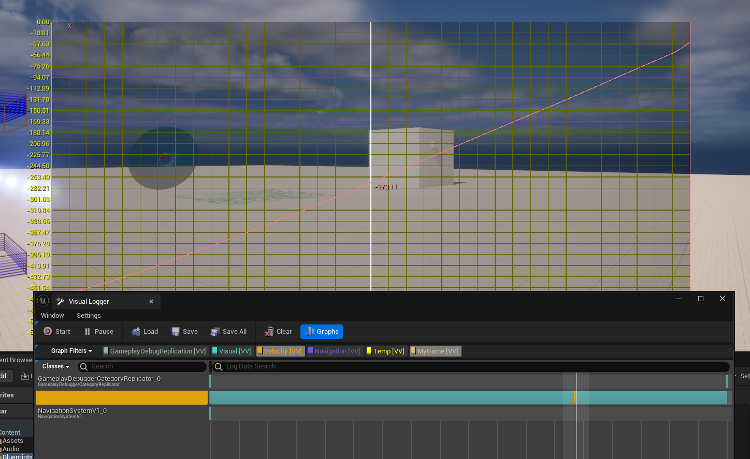The width and height of the screenshot is (750, 459).
Task: Pause the Visual Logger recording
Action: pyautogui.click(x=98, y=332)
